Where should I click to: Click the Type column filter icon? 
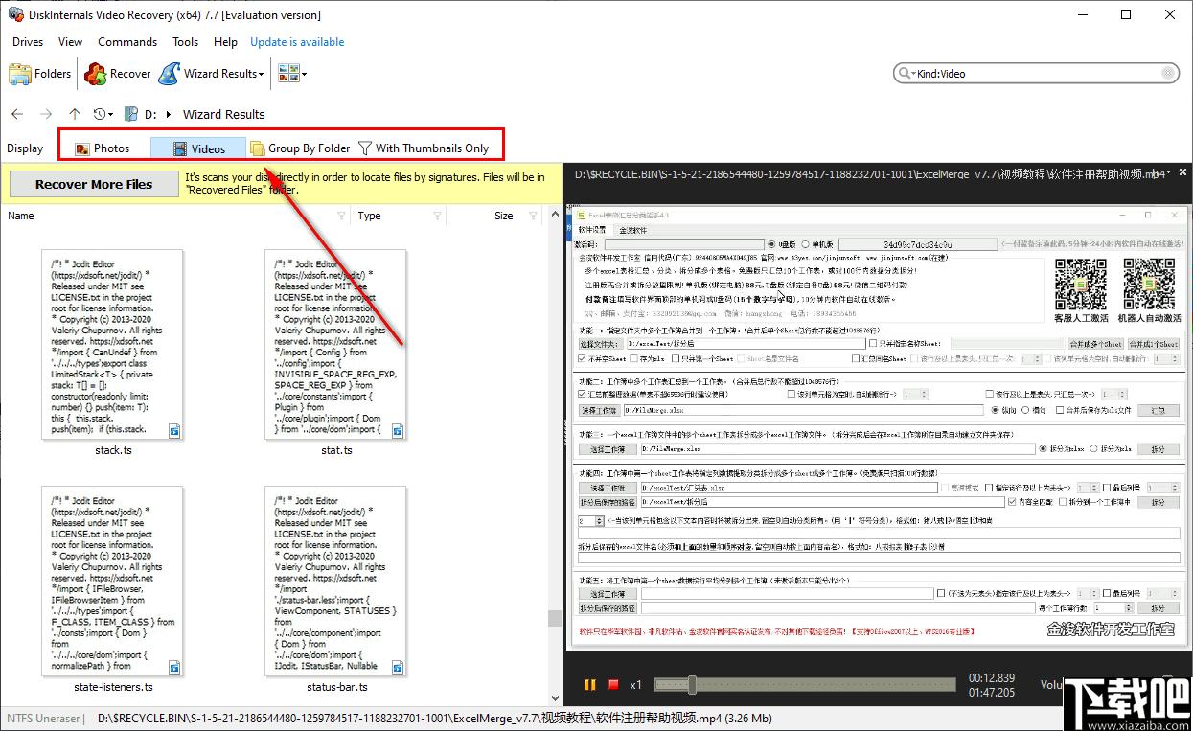point(438,216)
